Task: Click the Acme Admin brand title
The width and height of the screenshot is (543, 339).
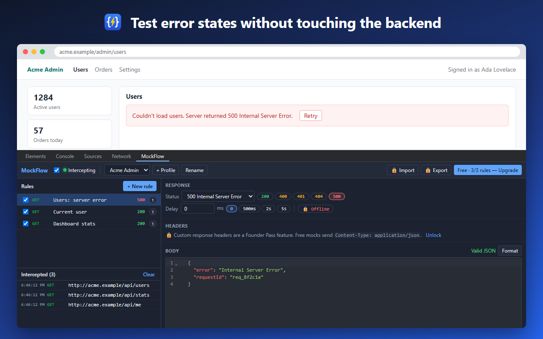Action: click(45, 69)
